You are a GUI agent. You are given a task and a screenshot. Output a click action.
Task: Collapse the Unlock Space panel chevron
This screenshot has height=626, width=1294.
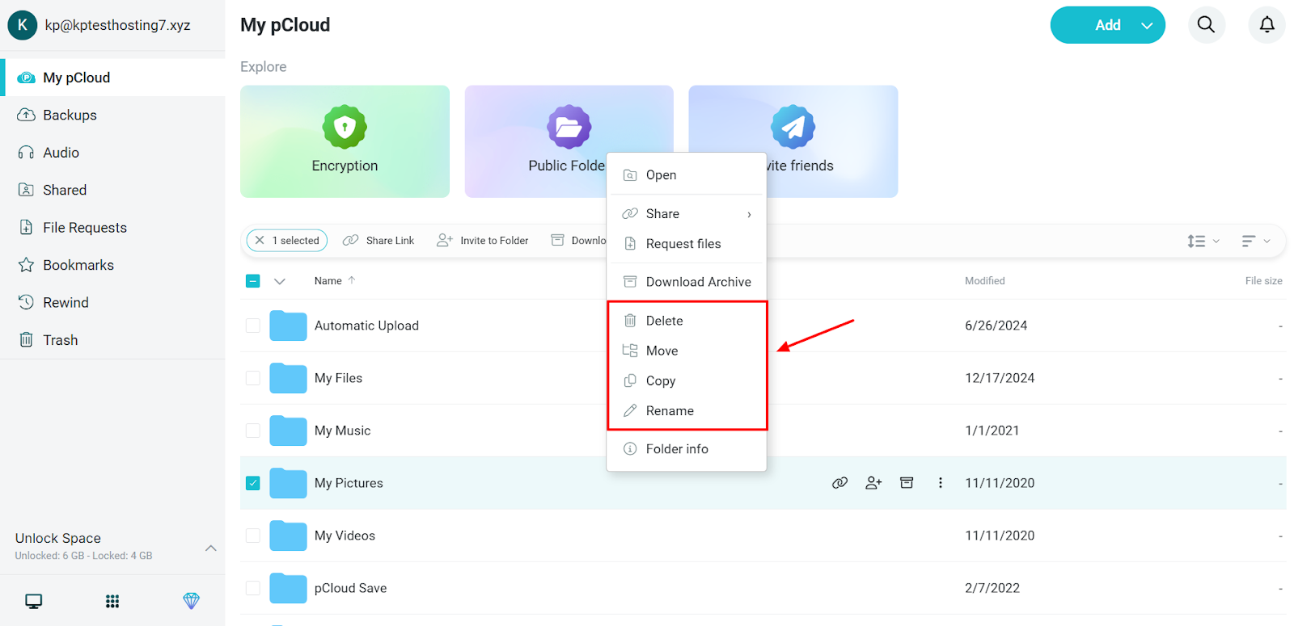point(210,548)
